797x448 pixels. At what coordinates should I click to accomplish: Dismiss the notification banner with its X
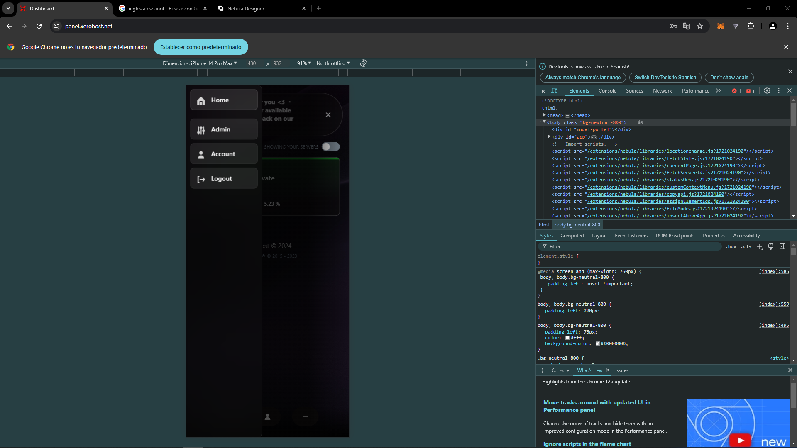[328, 115]
